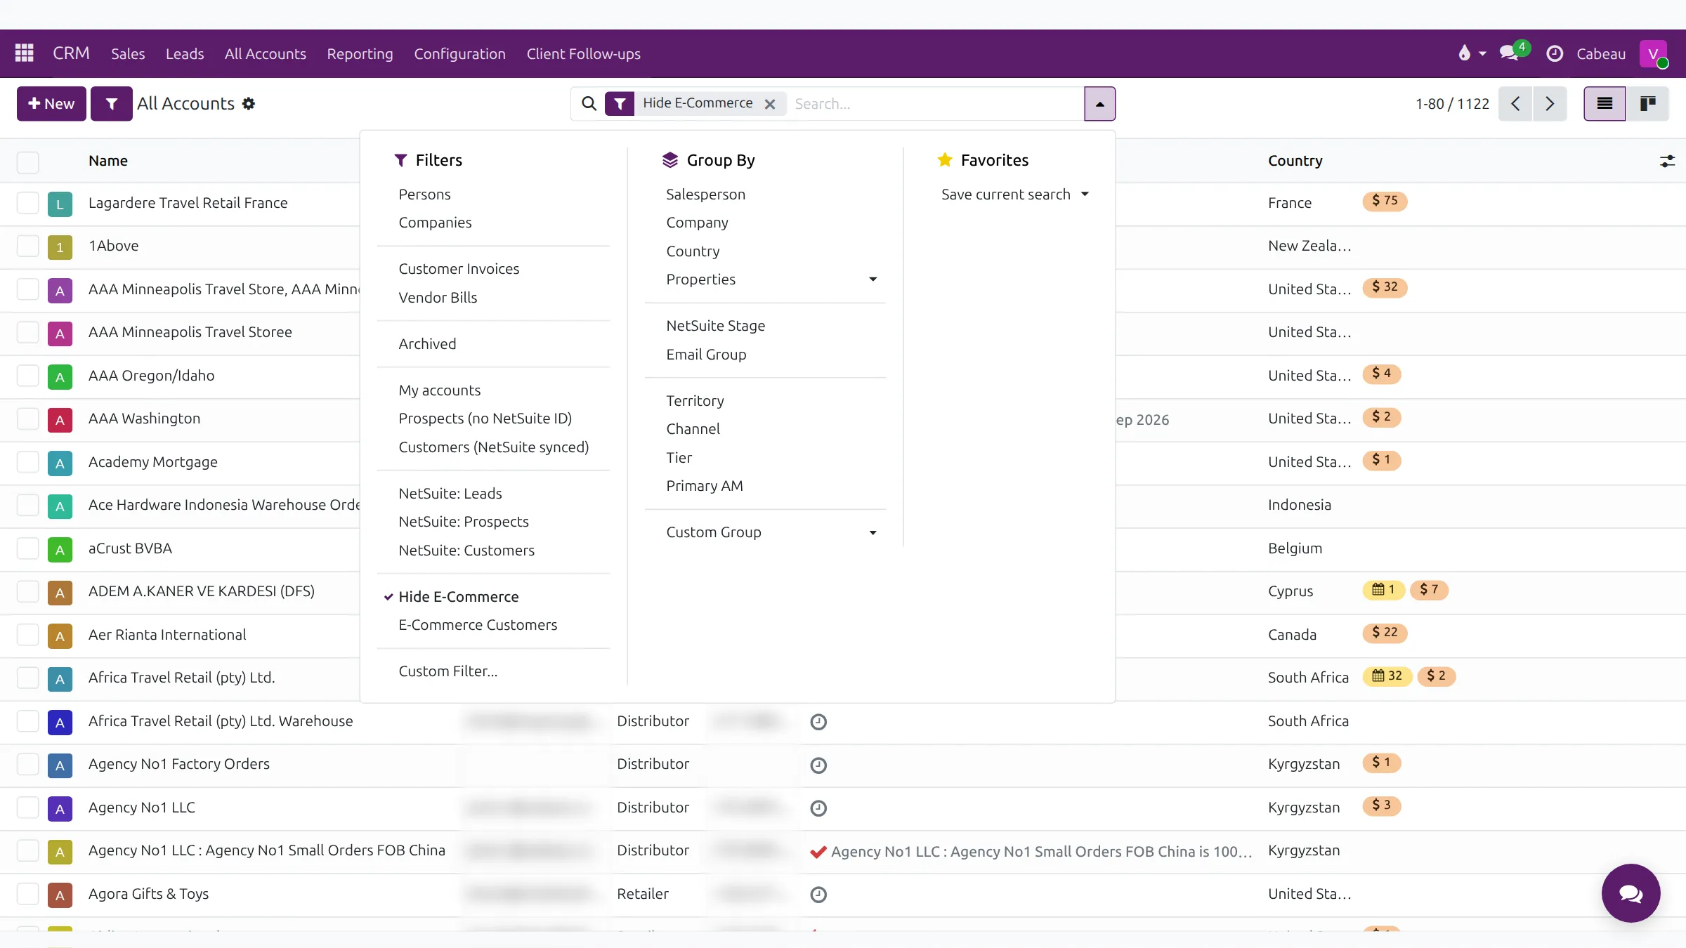Open the apps grid menu
The height and width of the screenshot is (948, 1686).
[x=25, y=53]
